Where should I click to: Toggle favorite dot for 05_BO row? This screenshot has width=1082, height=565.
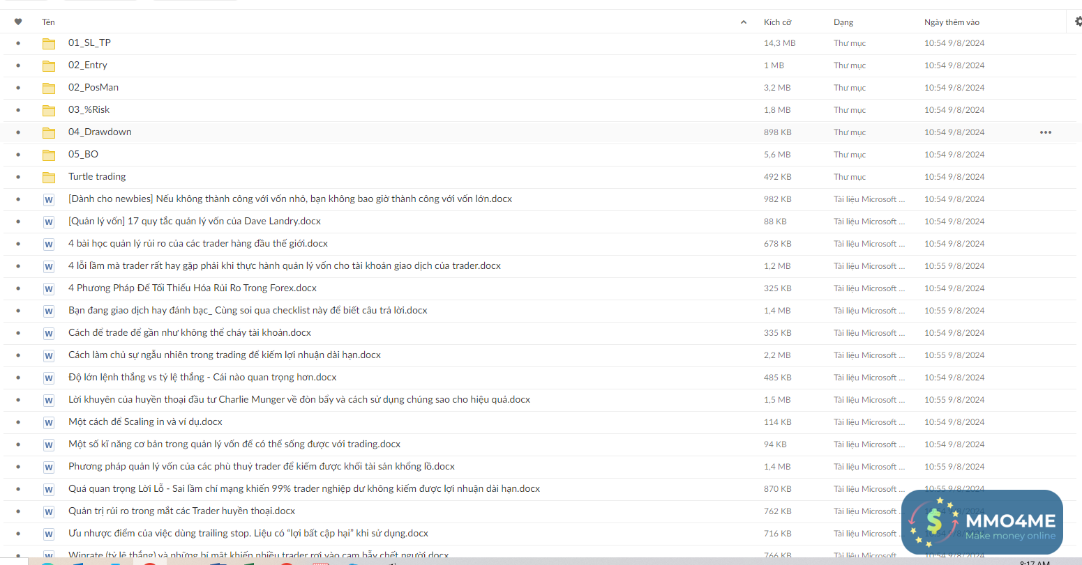[x=18, y=155]
